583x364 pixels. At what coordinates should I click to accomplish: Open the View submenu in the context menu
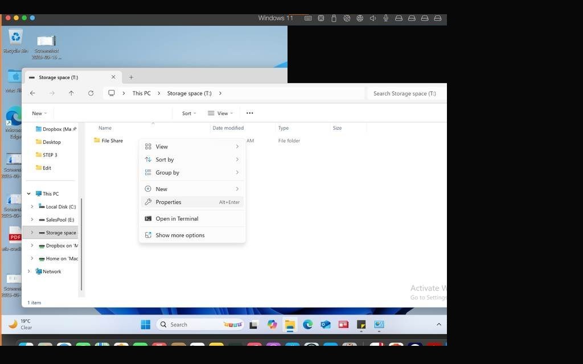(x=192, y=146)
